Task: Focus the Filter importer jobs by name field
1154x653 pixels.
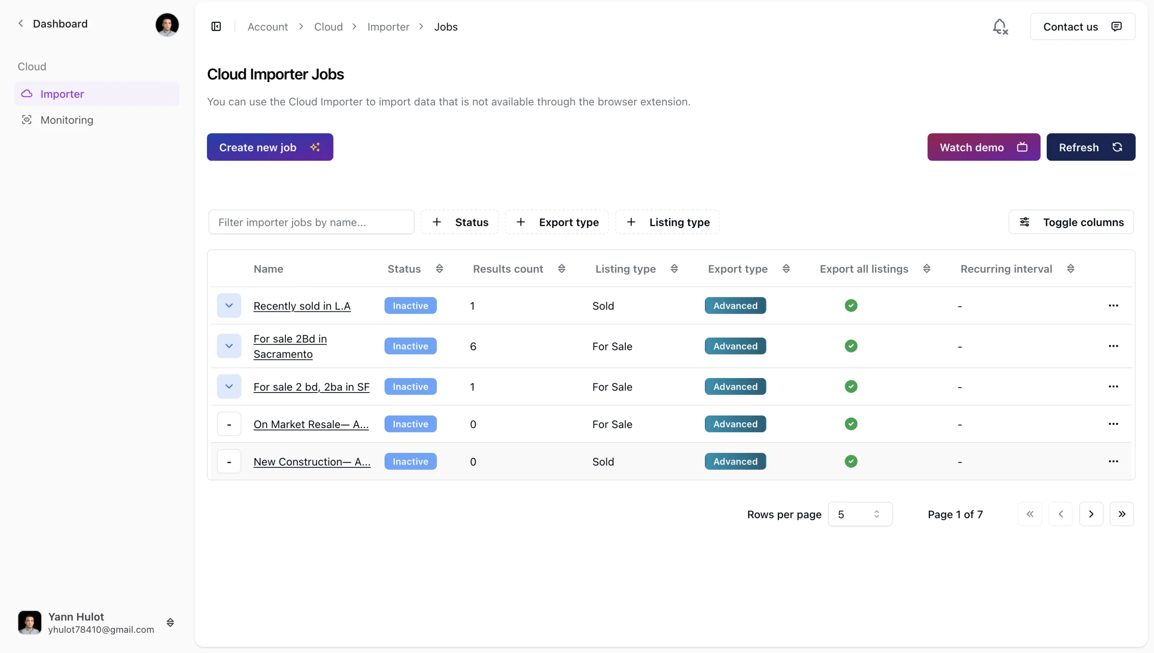Action: point(311,222)
